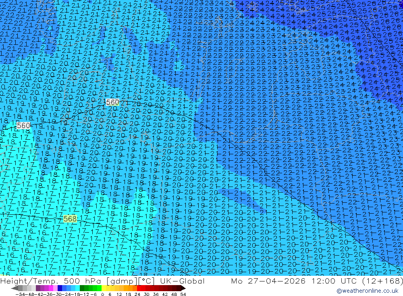Screen dimensions: 403x296
Task: Click the '-54' legend tick label
Action: click(20, 294)
